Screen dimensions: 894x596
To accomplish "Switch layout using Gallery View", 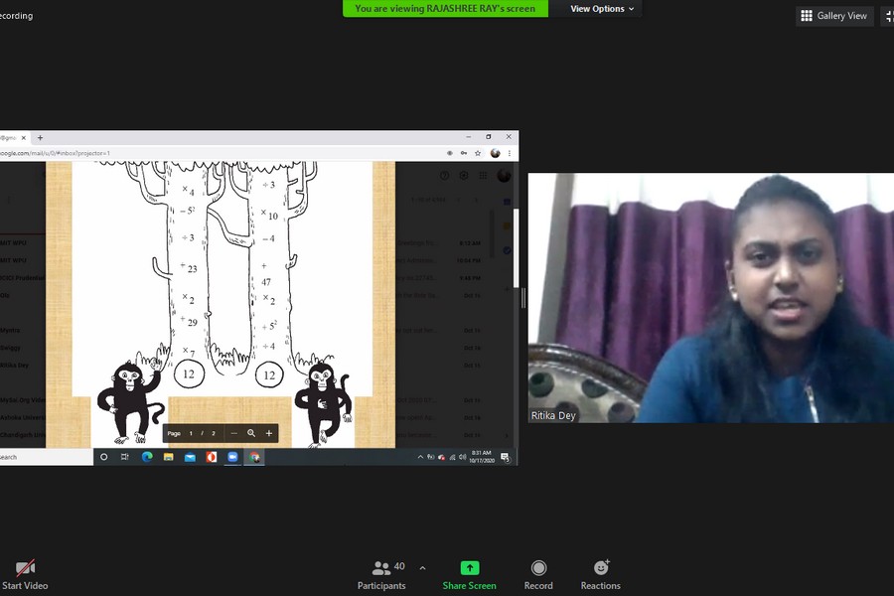I will tap(834, 16).
